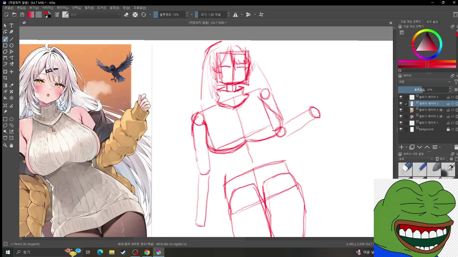The height and width of the screenshot is (257, 458).
Task: Select the Contiguous magic wand selection tool
Action: [5, 132]
